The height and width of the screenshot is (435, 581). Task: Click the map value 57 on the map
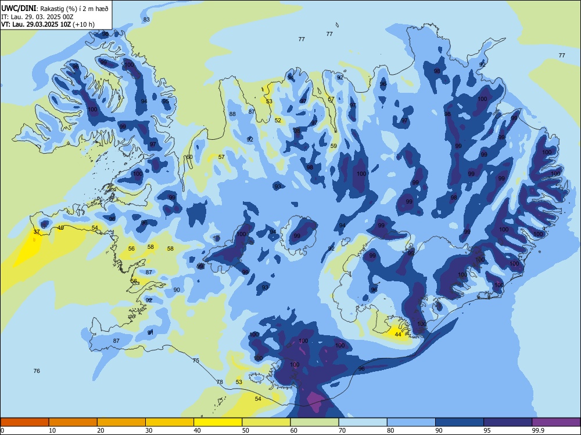tap(221, 157)
